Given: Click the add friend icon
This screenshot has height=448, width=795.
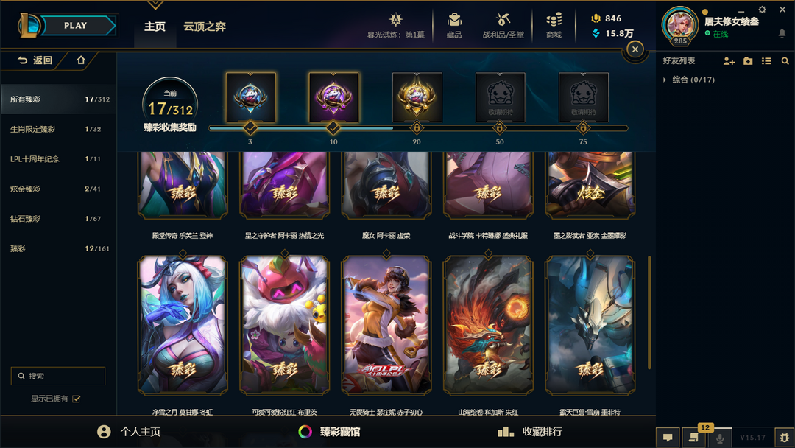Looking at the screenshot, I should 729,61.
